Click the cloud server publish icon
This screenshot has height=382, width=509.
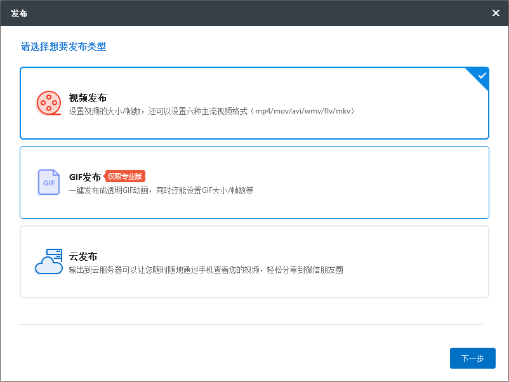(49, 261)
